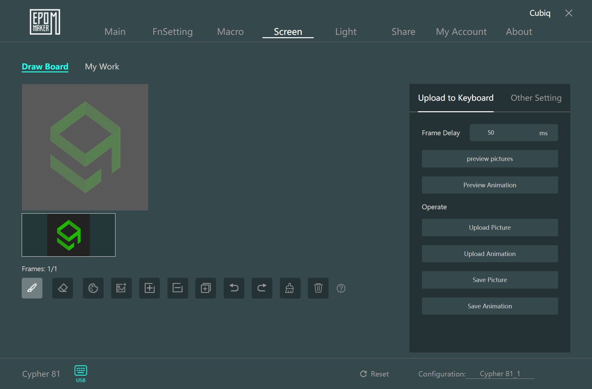Click the USB keyboard connection icon
This screenshot has width=592, height=389.
[x=81, y=374]
